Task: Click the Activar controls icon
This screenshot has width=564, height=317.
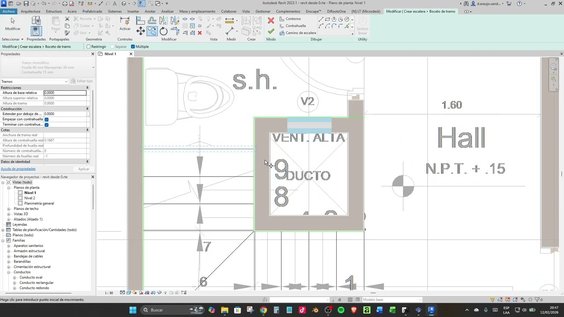Action: 125,23
